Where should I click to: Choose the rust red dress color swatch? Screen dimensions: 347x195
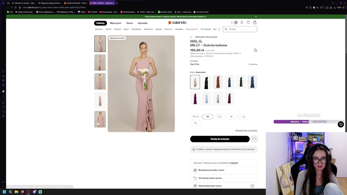[x=218, y=82]
